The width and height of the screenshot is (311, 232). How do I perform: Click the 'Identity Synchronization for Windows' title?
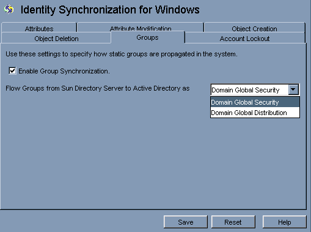click(110, 10)
